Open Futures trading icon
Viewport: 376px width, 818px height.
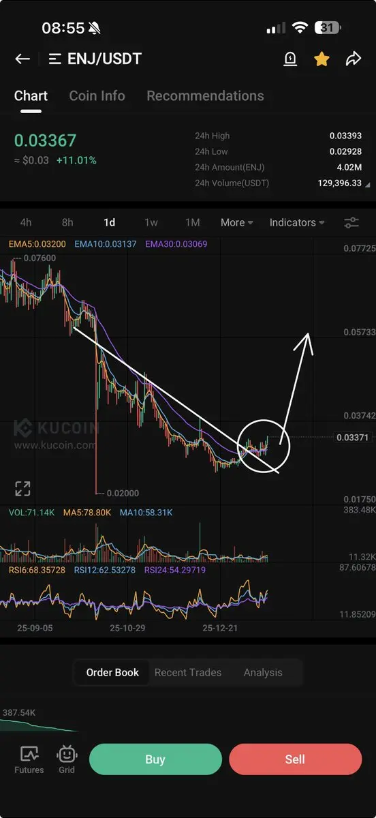tap(29, 759)
